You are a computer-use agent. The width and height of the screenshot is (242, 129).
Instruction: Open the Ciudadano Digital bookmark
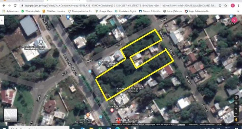click(x=126, y=11)
